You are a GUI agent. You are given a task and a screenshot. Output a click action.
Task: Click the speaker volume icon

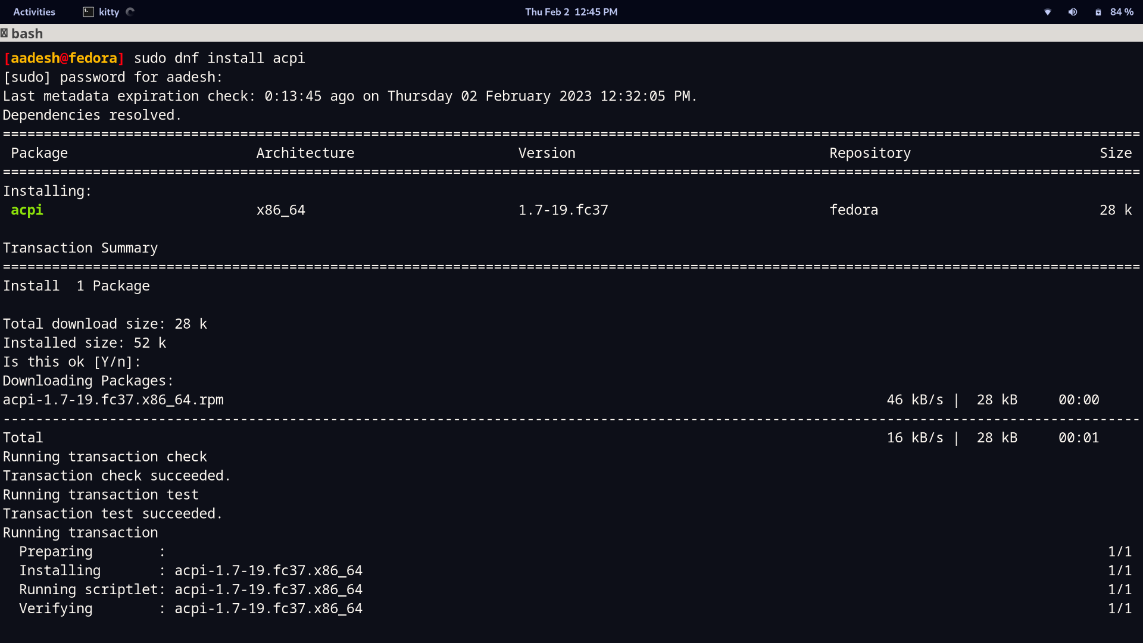point(1073,12)
